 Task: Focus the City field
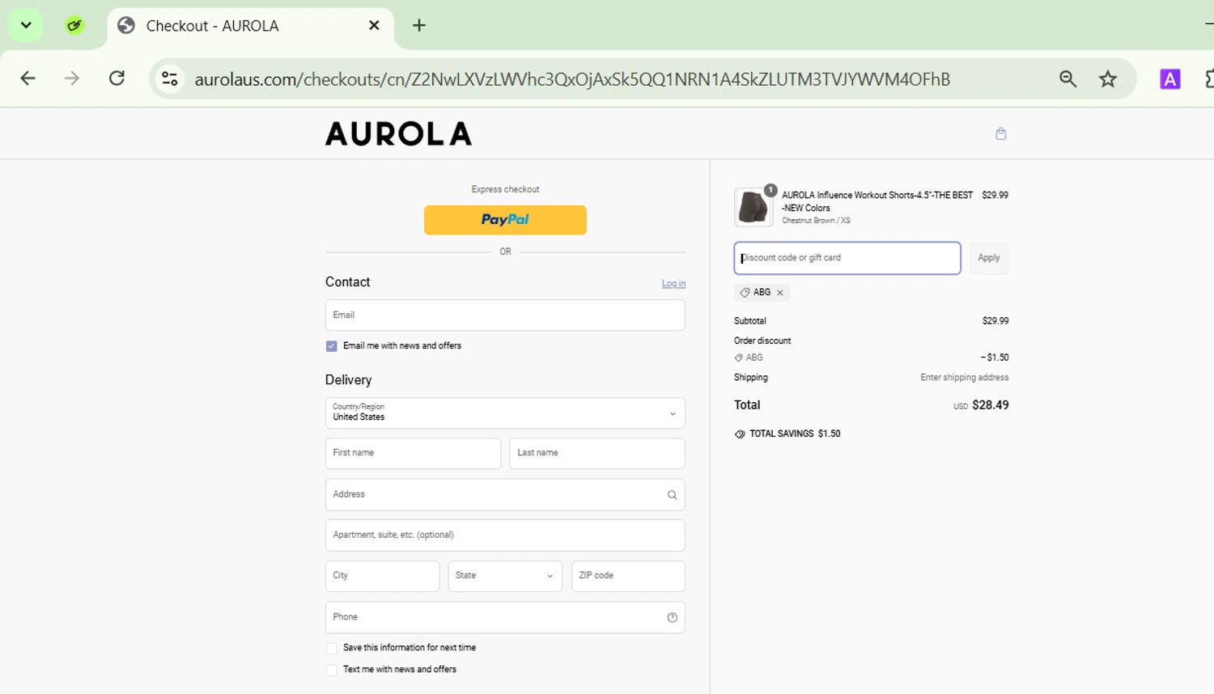point(382,577)
